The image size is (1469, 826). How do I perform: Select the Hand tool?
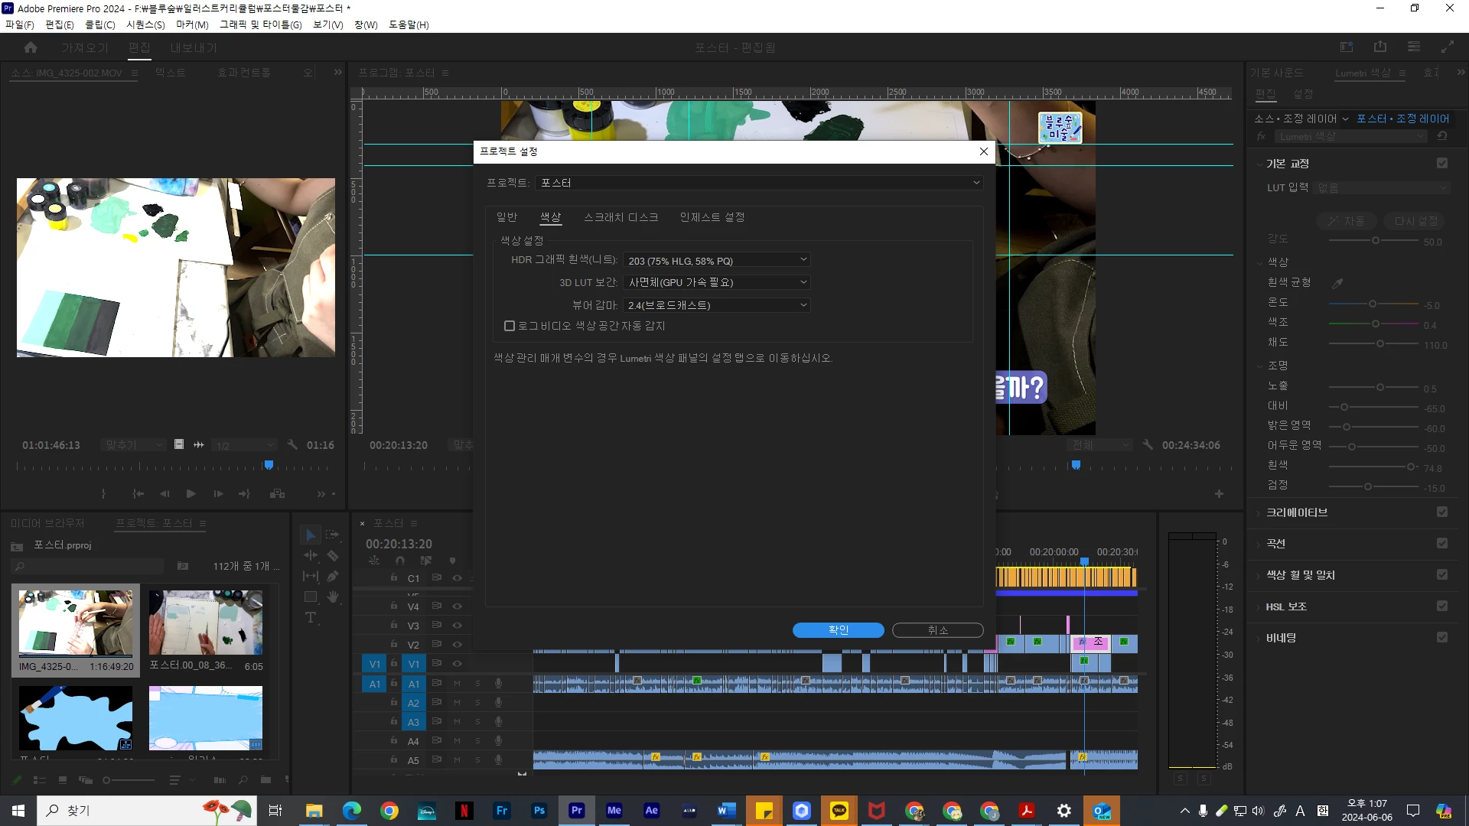click(333, 597)
